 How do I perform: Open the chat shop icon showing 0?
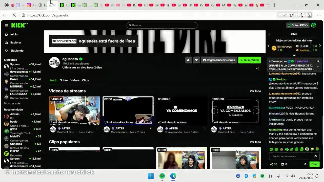pos(284,164)
